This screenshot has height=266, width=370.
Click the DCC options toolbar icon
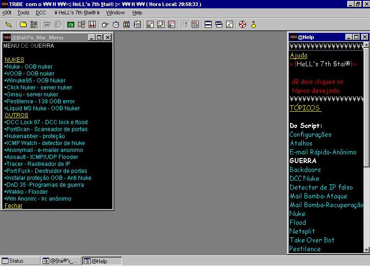172,25
